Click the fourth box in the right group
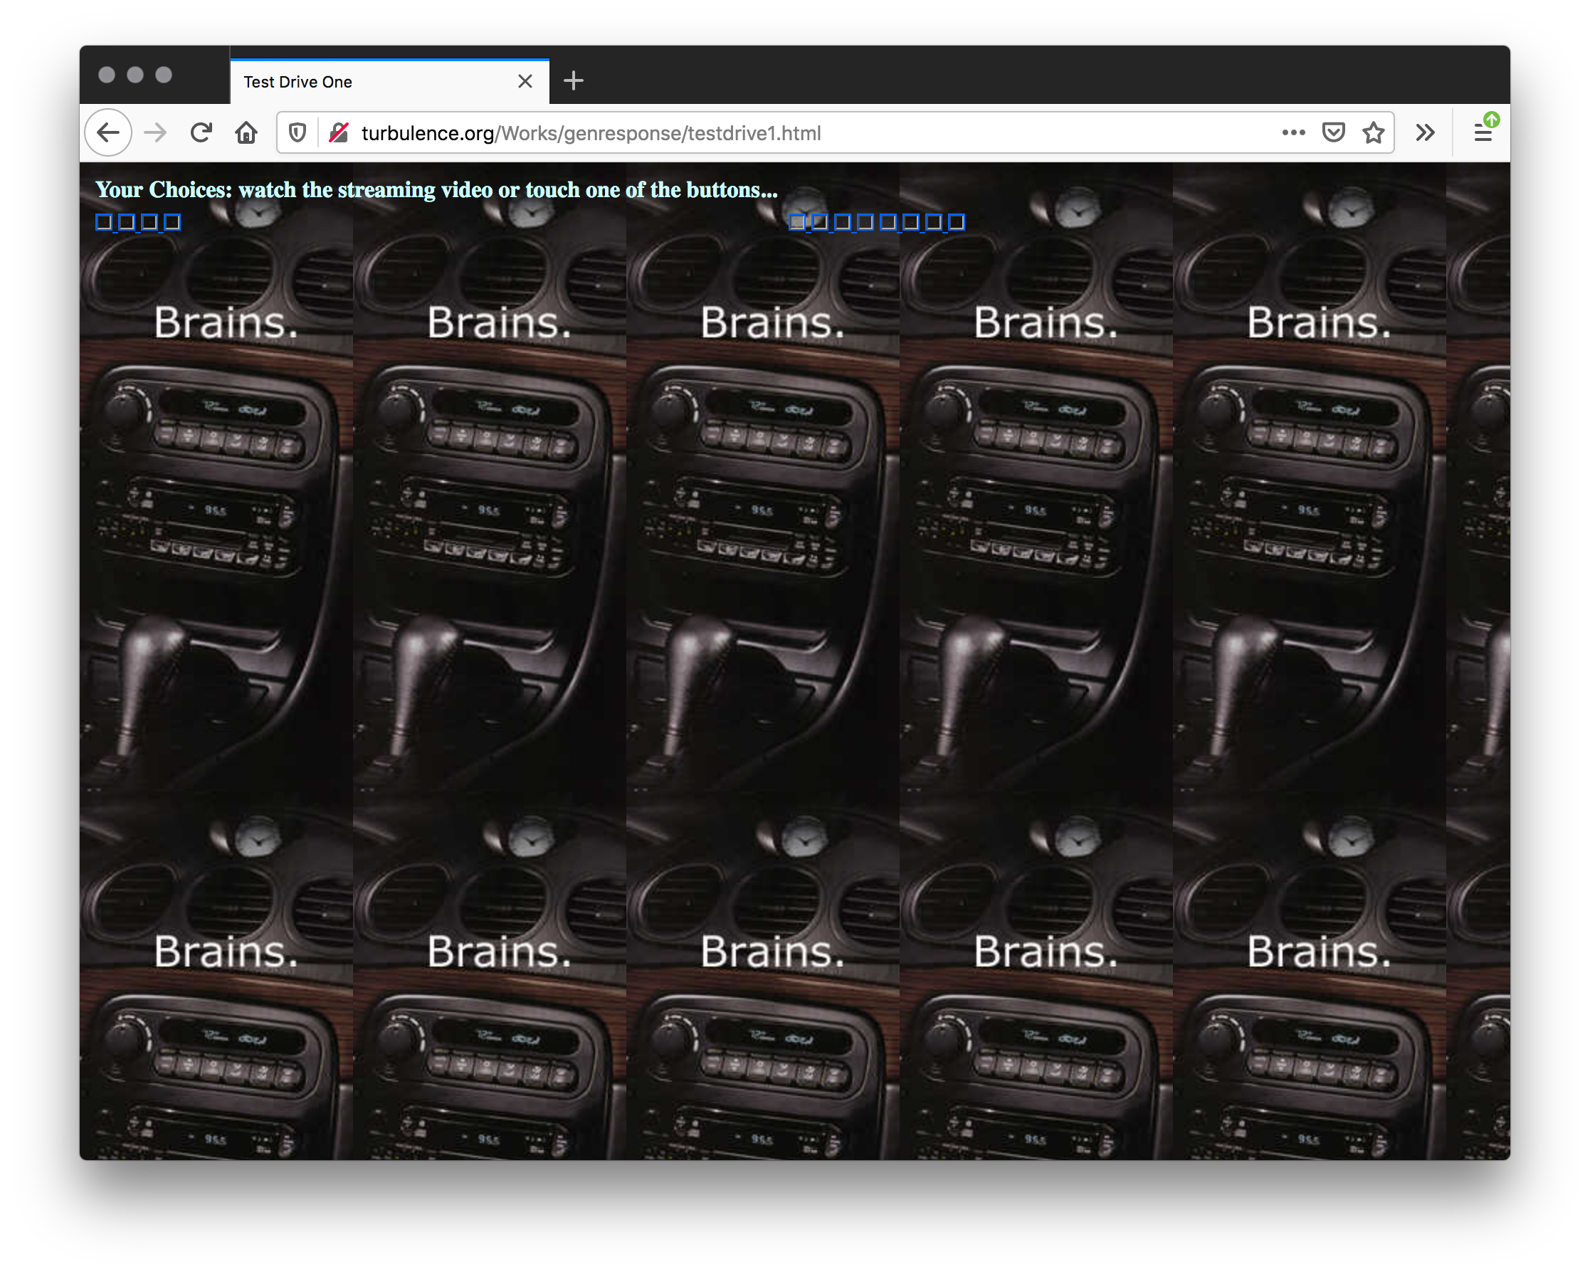 (865, 222)
